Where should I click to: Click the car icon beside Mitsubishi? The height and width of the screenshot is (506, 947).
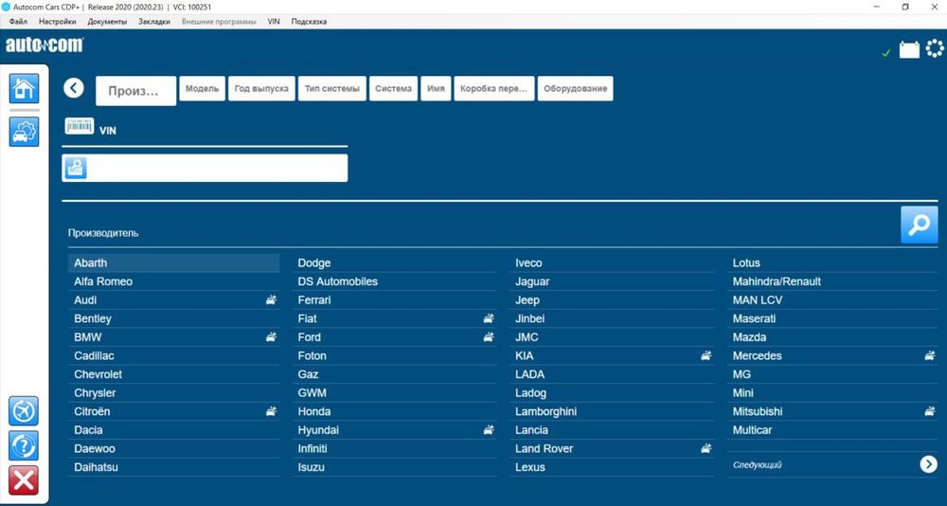click(x=930, y=411)
